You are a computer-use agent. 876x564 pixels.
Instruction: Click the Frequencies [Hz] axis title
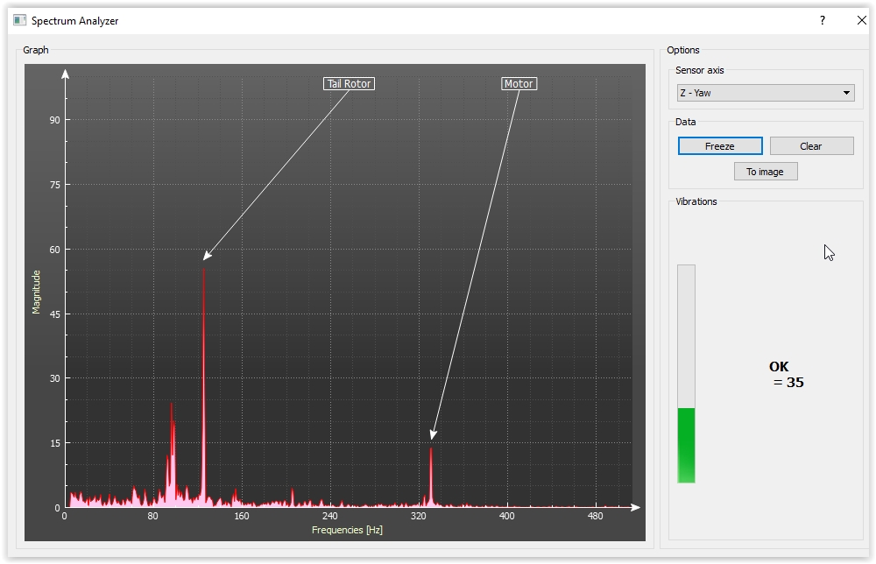tap(347, 530)
